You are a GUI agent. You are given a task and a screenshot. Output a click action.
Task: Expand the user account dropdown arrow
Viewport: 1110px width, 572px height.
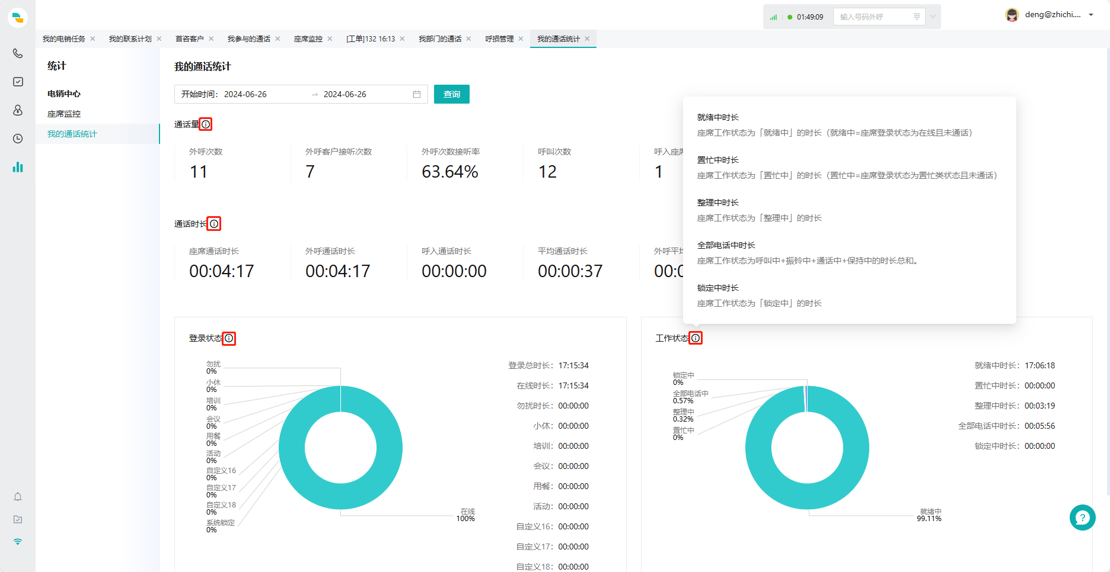(1091, 15)
